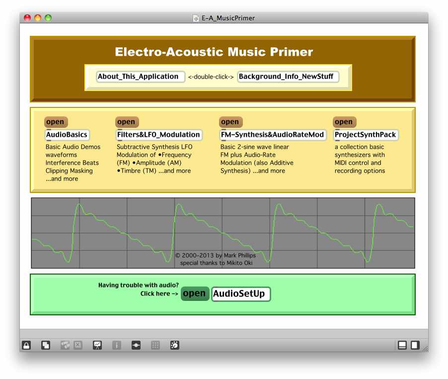
Task: Click the E-A_MusicPrimer window title
Action: click(x=228, y=18)
